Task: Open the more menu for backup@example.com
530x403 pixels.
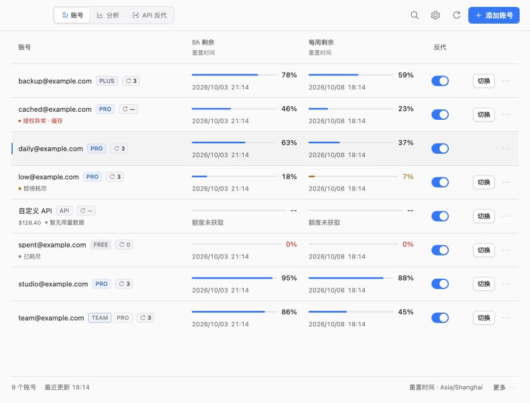Action: tap(506, 81)
